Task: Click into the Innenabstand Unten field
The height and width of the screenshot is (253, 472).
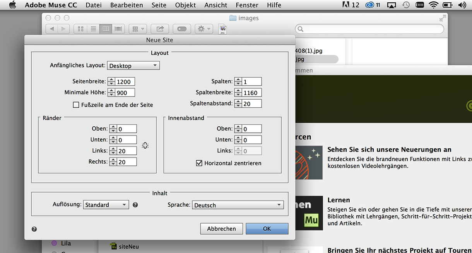Action: click(x=252, y=139)
